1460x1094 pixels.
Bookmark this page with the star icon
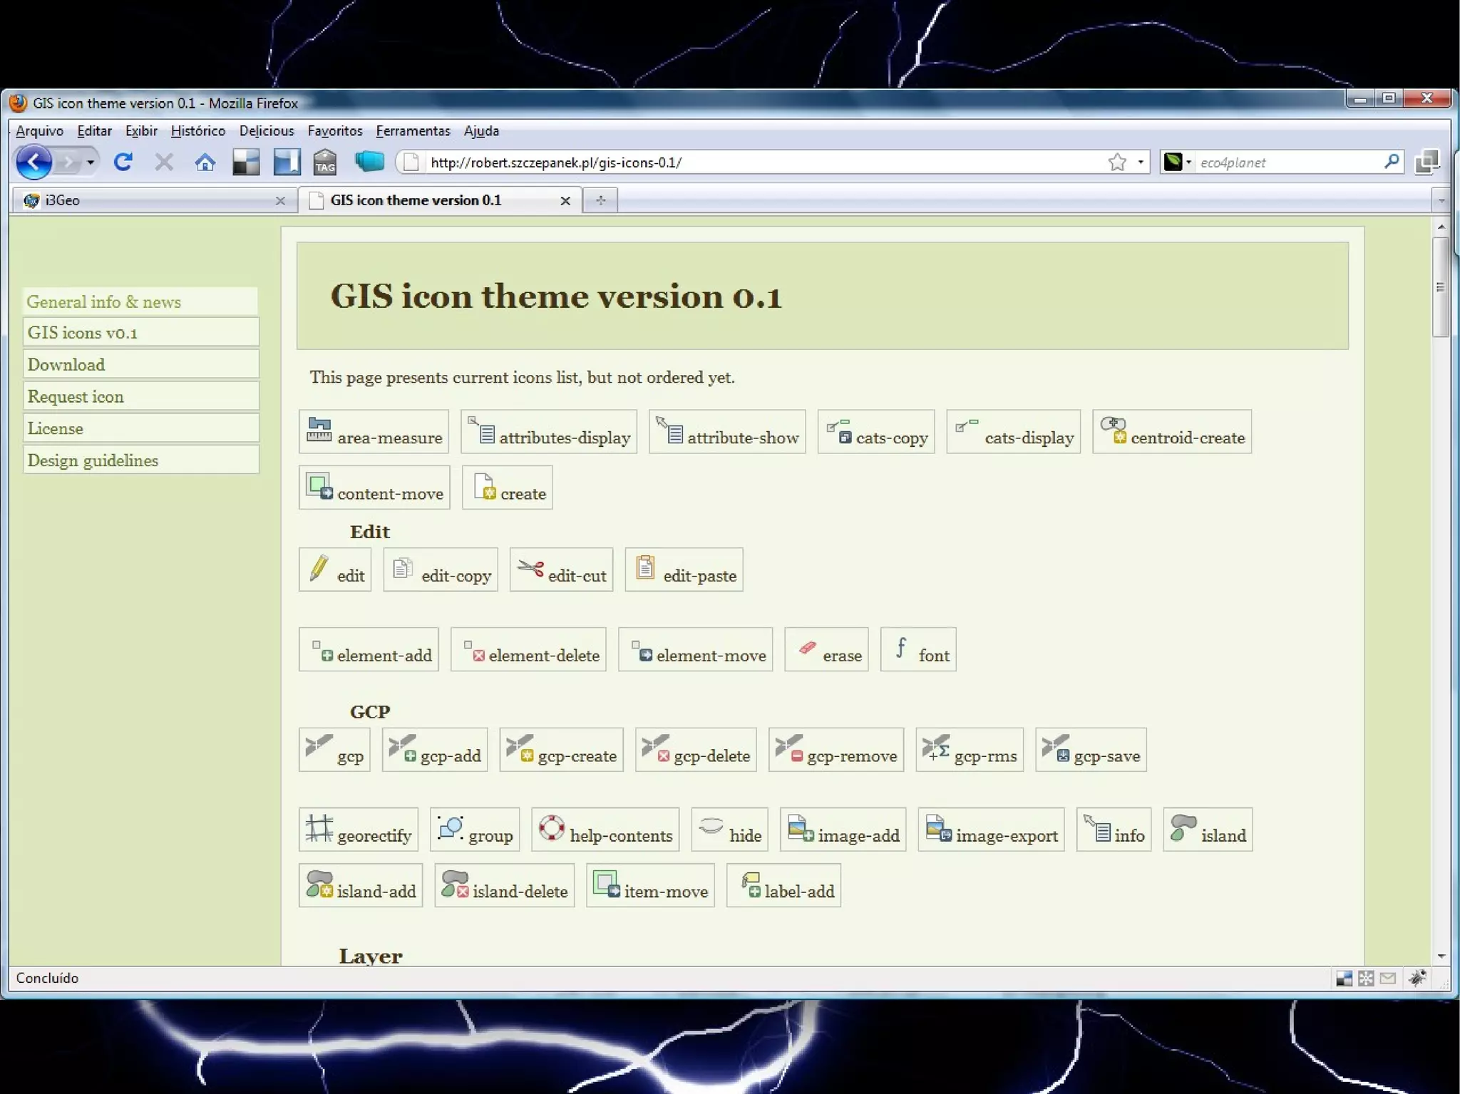pyautogui.click(x=1116, y=162)
